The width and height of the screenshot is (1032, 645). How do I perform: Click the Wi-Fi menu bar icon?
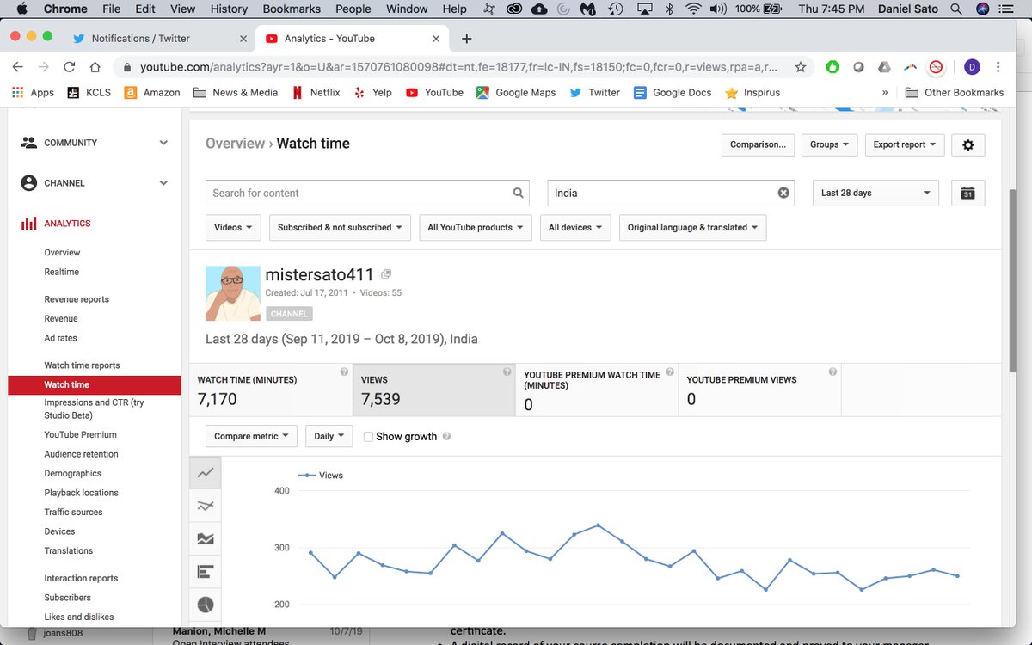coord(693,9)
